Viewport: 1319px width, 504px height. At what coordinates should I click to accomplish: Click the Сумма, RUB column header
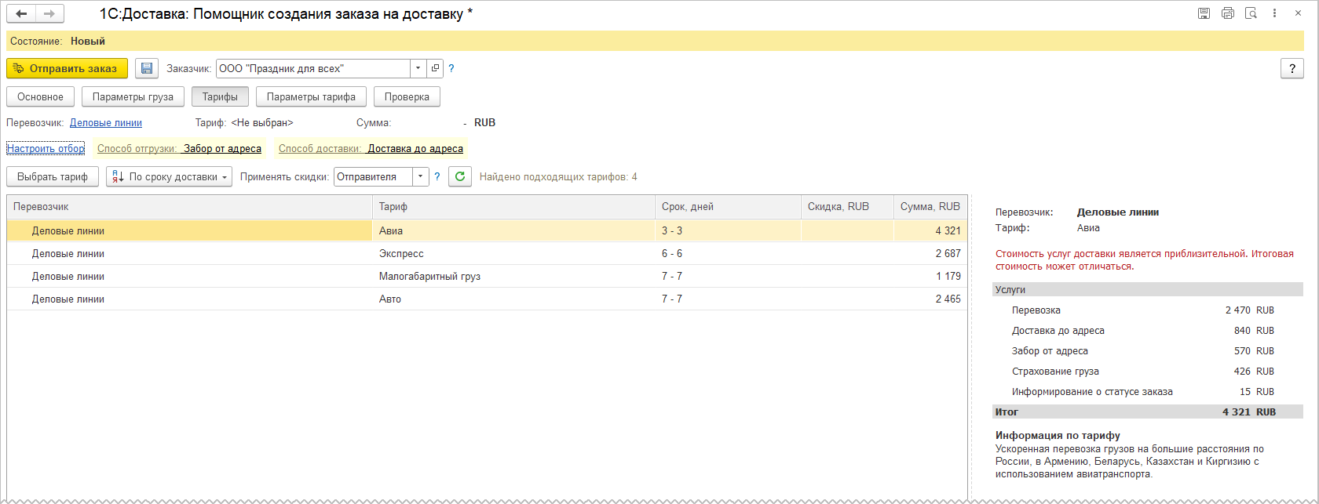coord(930,207)
